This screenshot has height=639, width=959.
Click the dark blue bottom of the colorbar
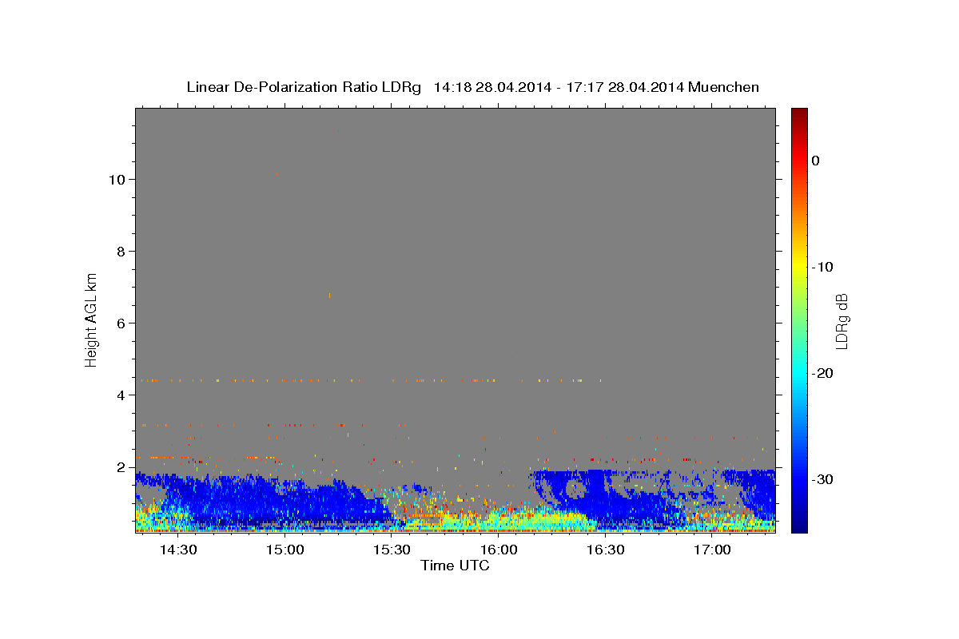point(799,526)
